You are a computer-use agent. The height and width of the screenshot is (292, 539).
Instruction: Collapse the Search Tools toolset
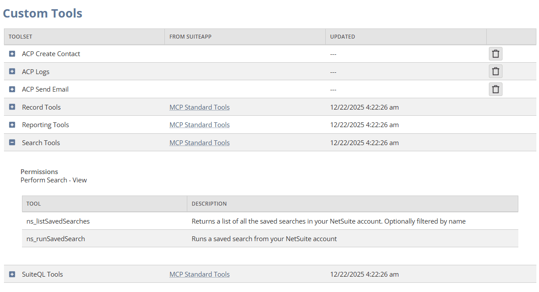12,142
